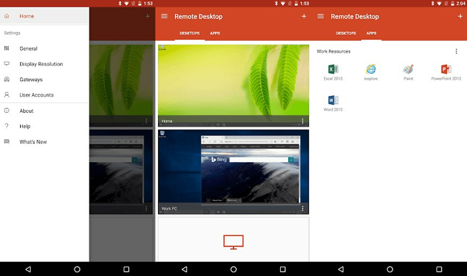Open the Display Resolution settings
The image size is (467, 276).
point(41,64)
